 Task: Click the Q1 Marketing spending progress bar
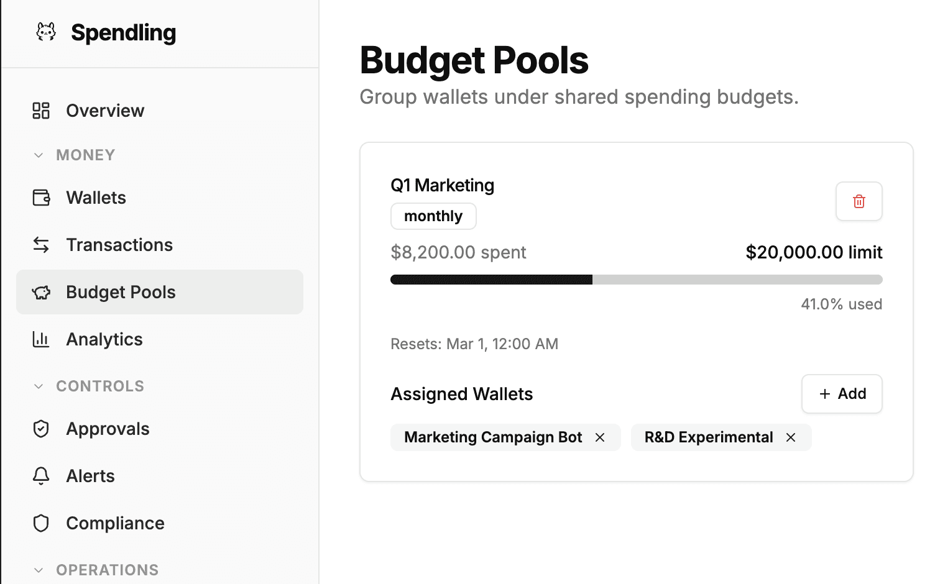coord(636,280)
